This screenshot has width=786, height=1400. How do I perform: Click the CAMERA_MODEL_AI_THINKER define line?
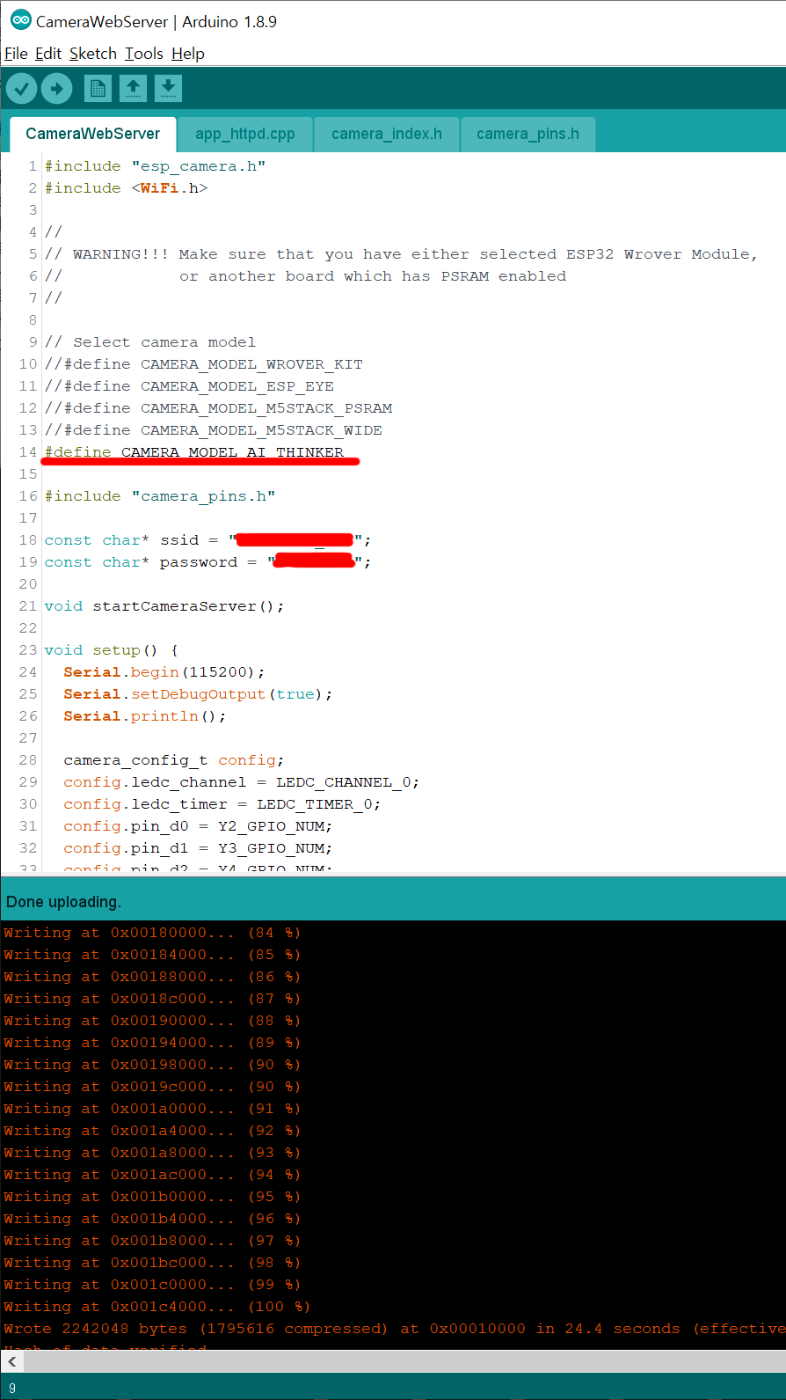(x=194, y=452)
